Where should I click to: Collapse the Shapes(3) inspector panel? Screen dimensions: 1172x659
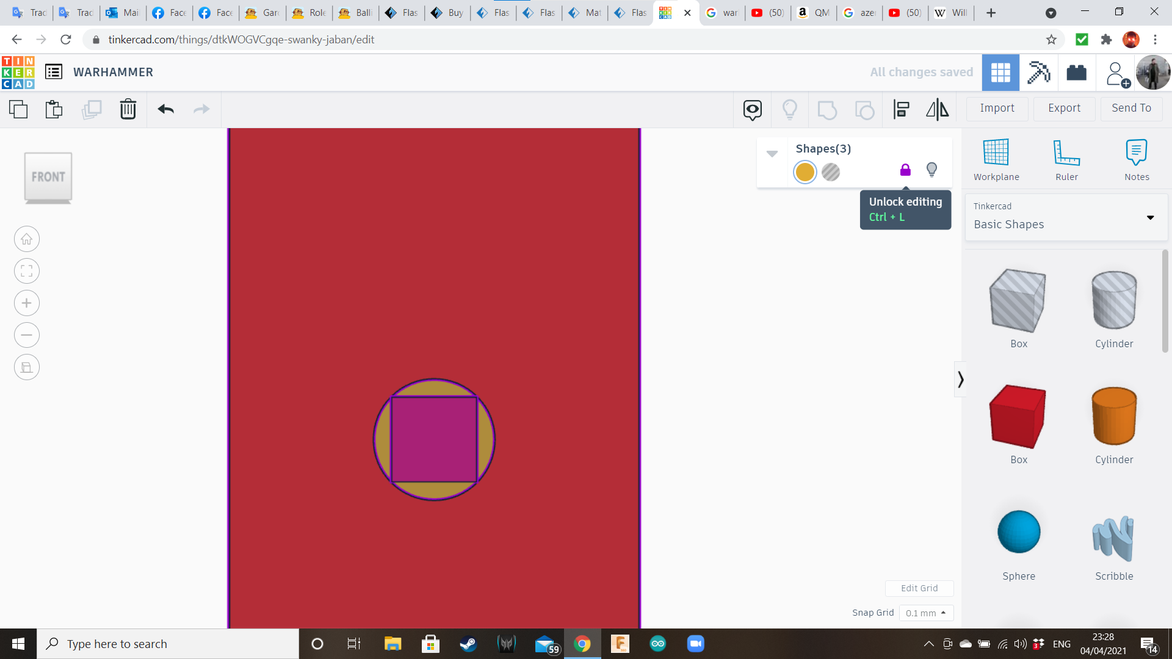point(772,154)
